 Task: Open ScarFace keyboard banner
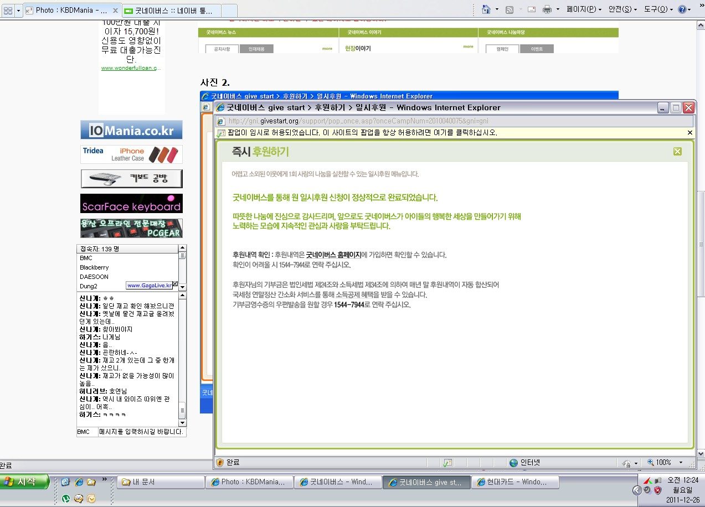click(131, 203)
